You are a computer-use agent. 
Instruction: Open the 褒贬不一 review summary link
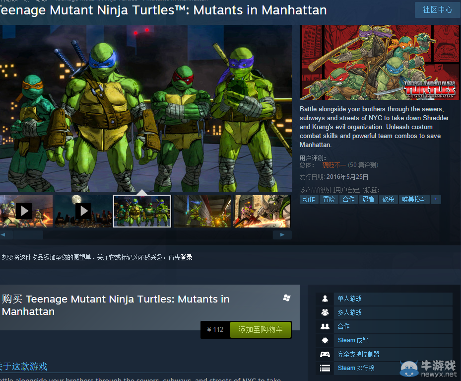click(x=334, y=165)
